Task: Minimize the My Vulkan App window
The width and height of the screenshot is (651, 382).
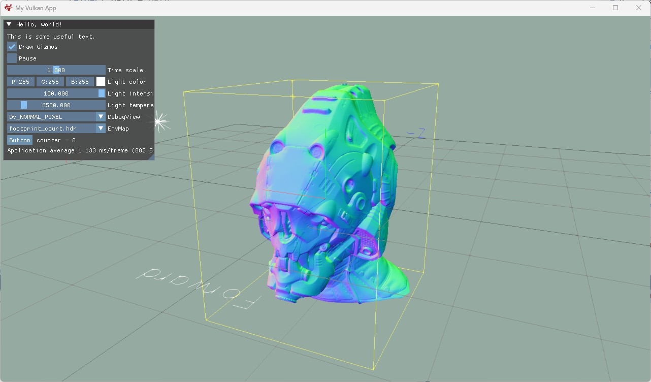Action: tap(592, 8)
